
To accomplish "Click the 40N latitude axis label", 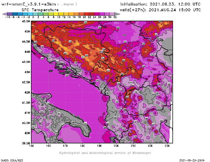I will (27, 133).
